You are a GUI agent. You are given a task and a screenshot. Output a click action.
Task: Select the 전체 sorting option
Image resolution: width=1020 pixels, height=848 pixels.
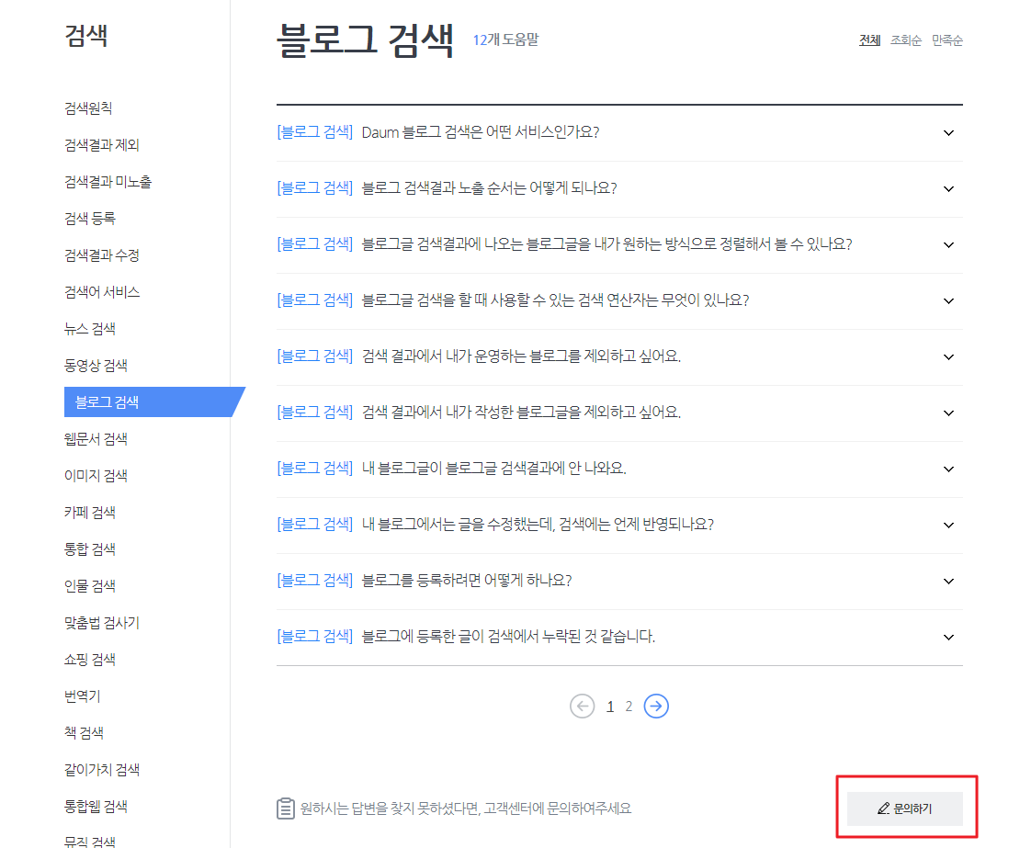[868, 40]
